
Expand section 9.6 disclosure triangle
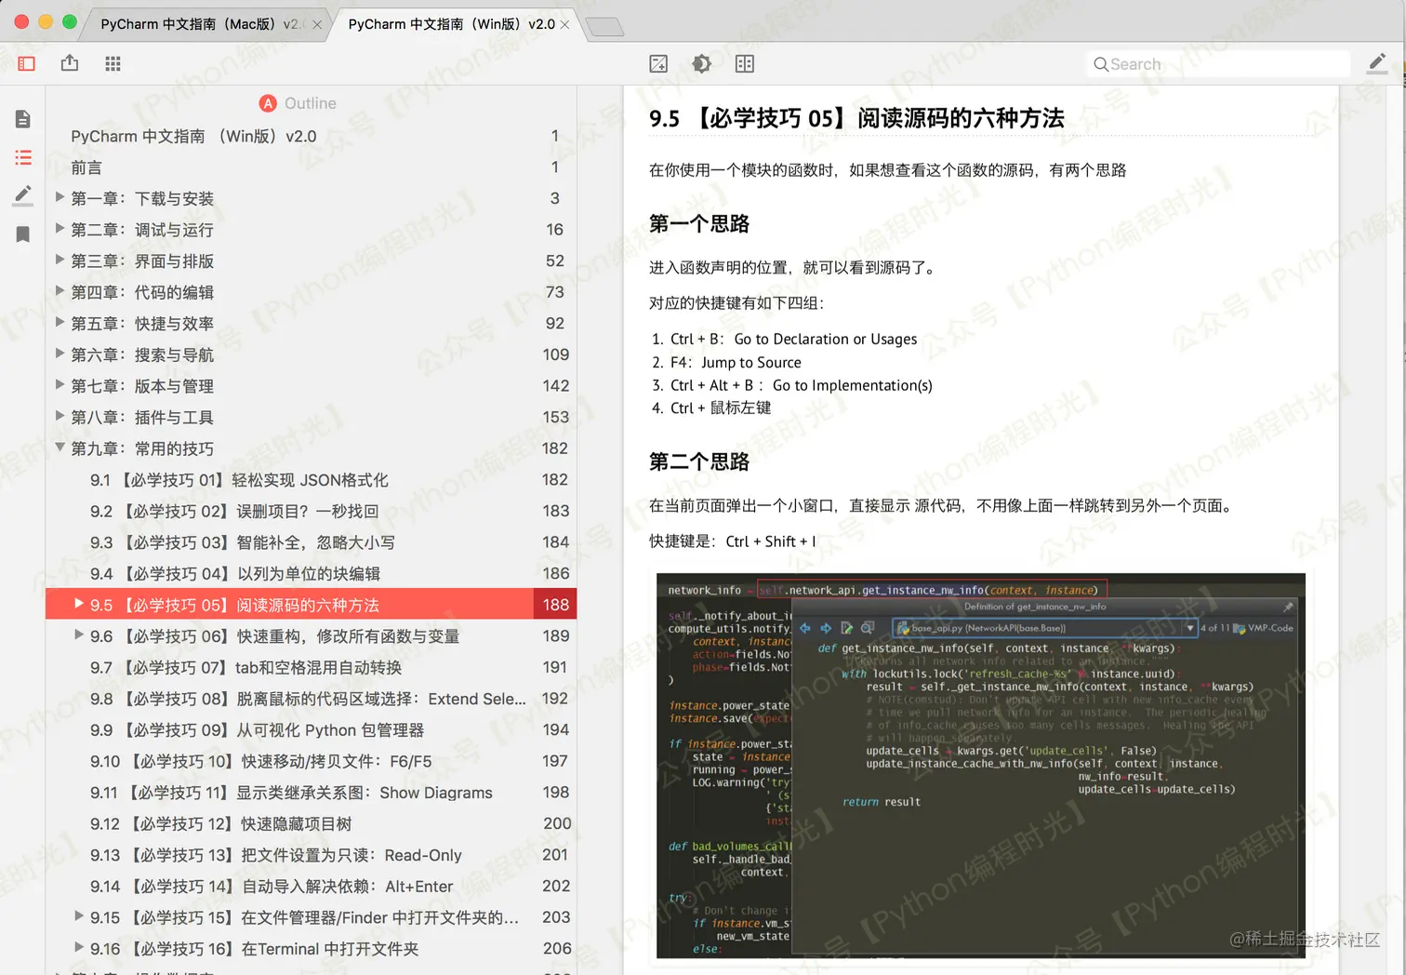[79, 634]
